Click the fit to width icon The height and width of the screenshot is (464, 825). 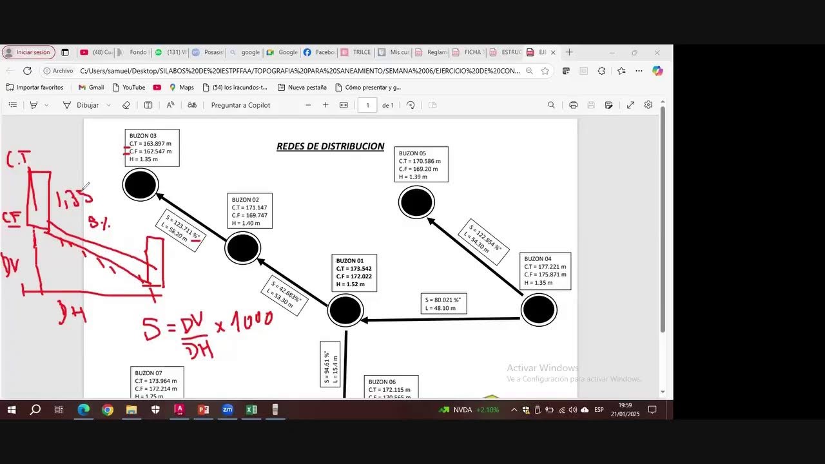pyautogui.click(x=344, y=105)
